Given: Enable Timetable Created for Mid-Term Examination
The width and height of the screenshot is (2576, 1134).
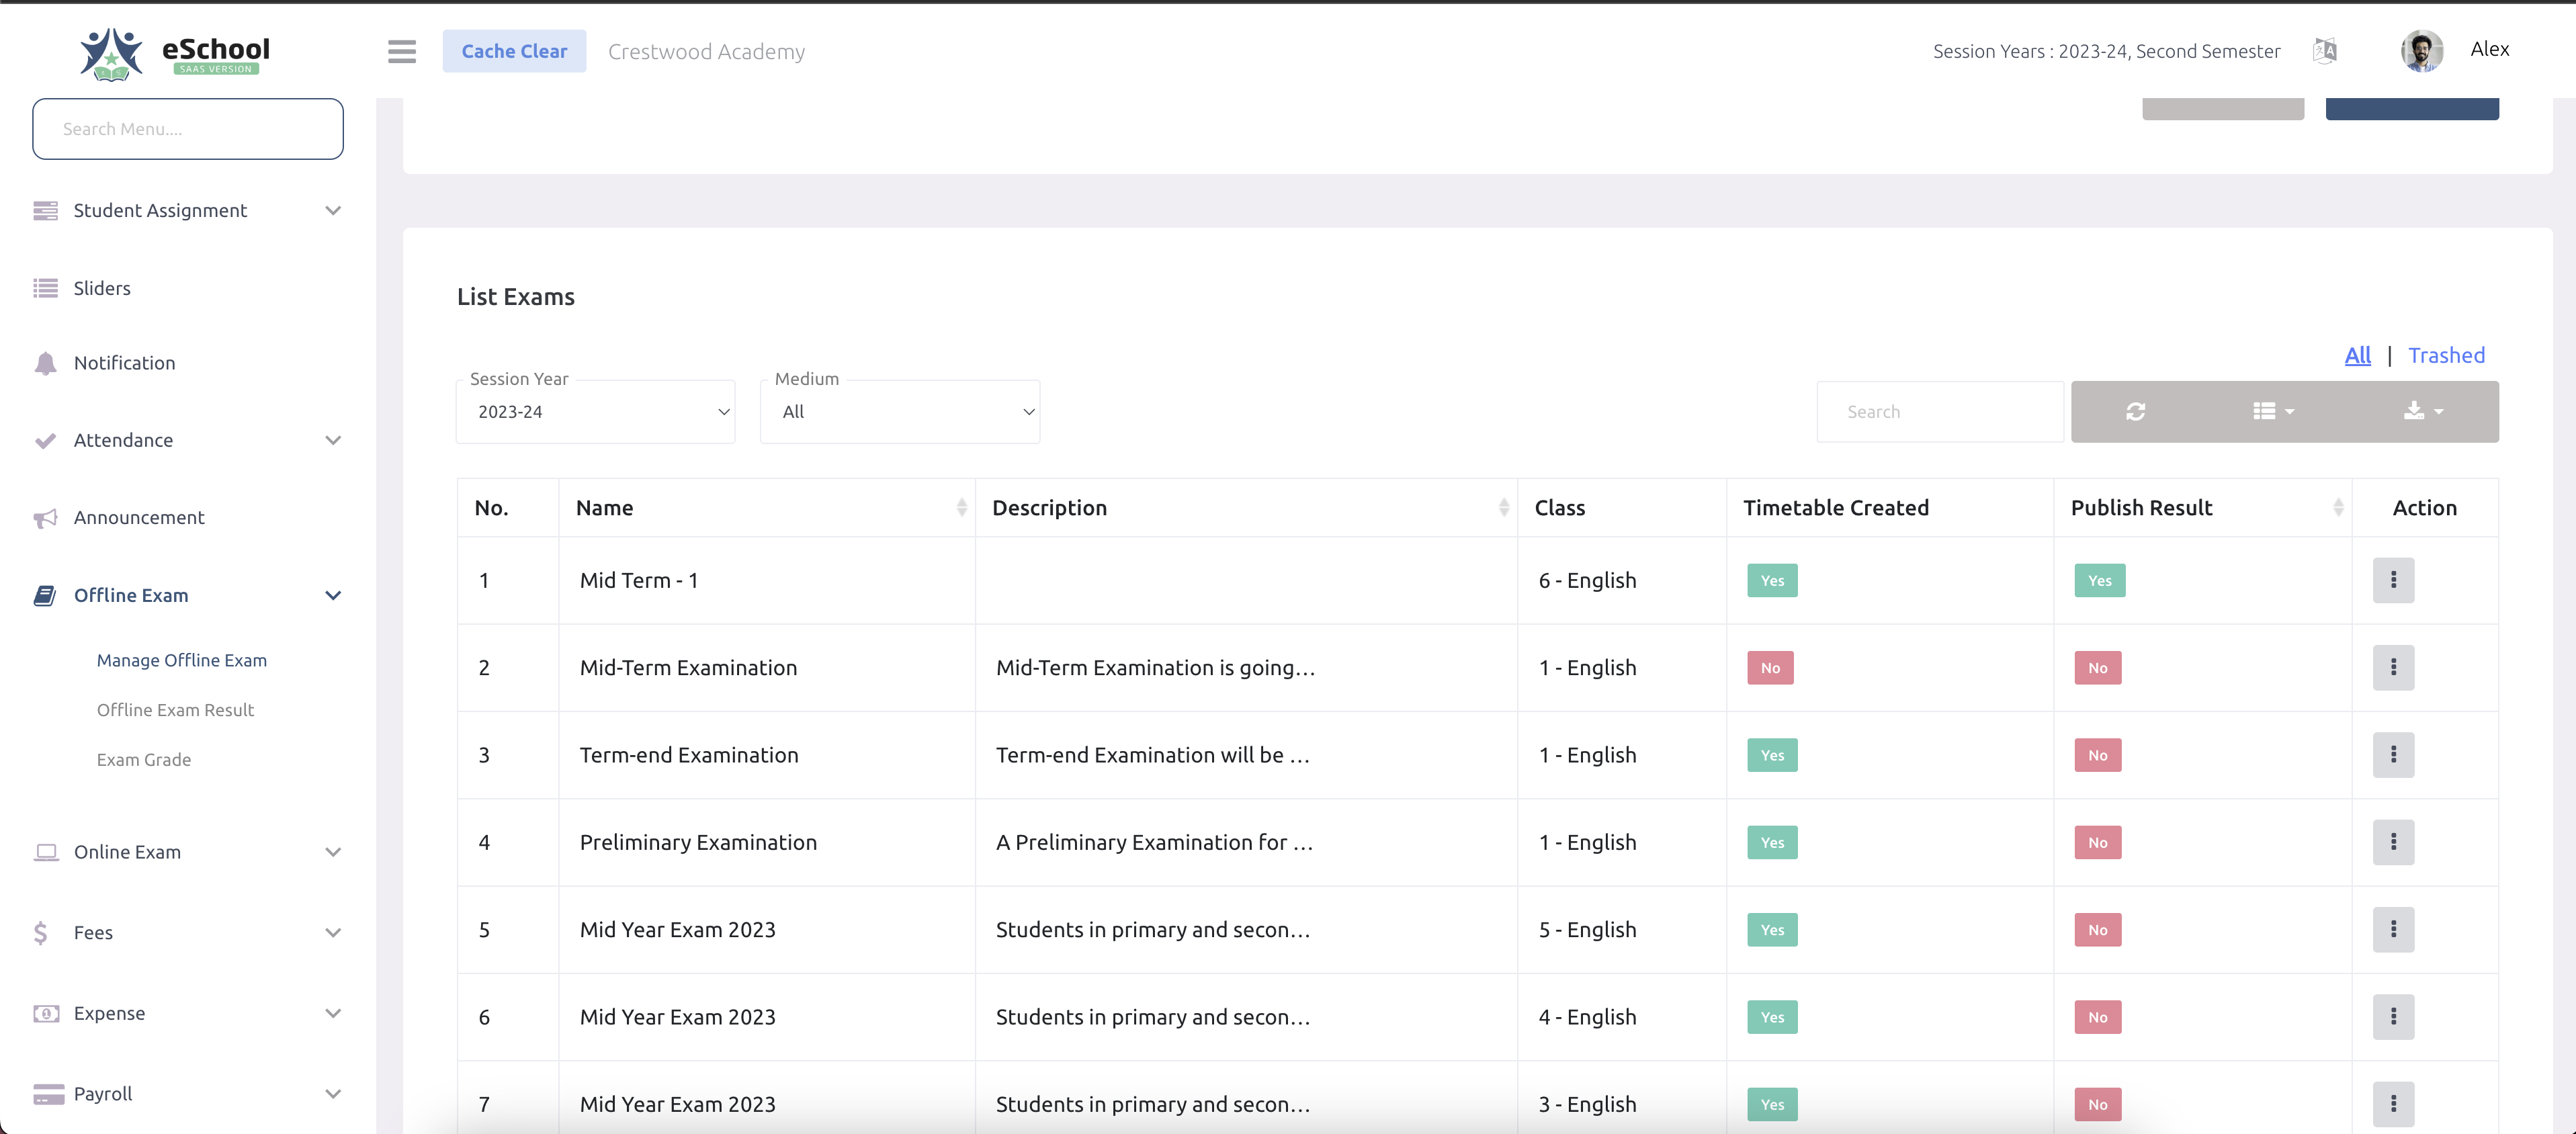Looking at the screenshot, I should point(1770,667).
